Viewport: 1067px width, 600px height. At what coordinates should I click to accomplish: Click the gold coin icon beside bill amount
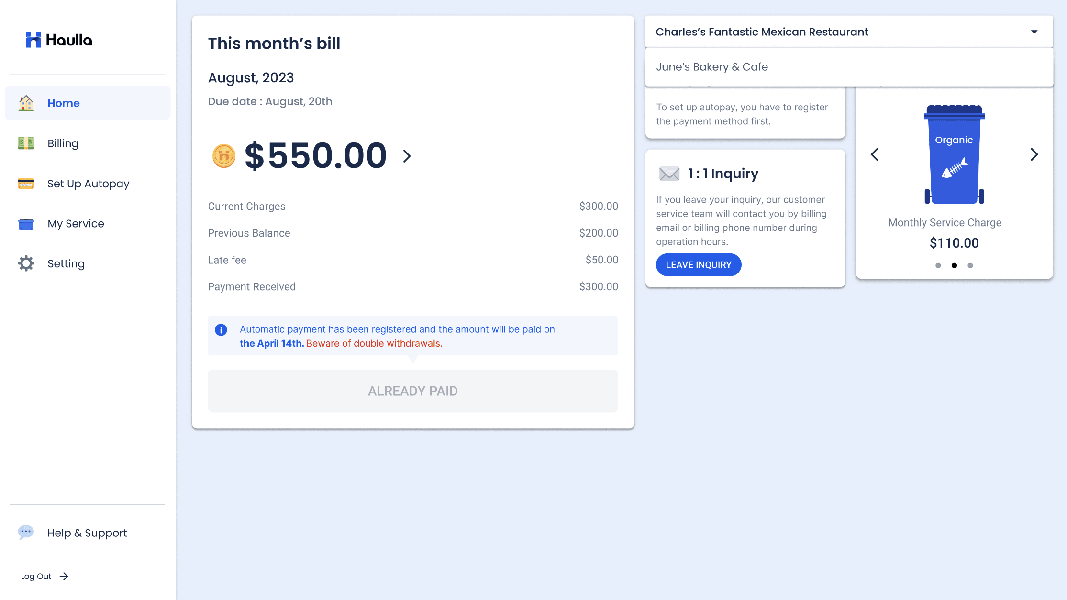click(224, 156)
